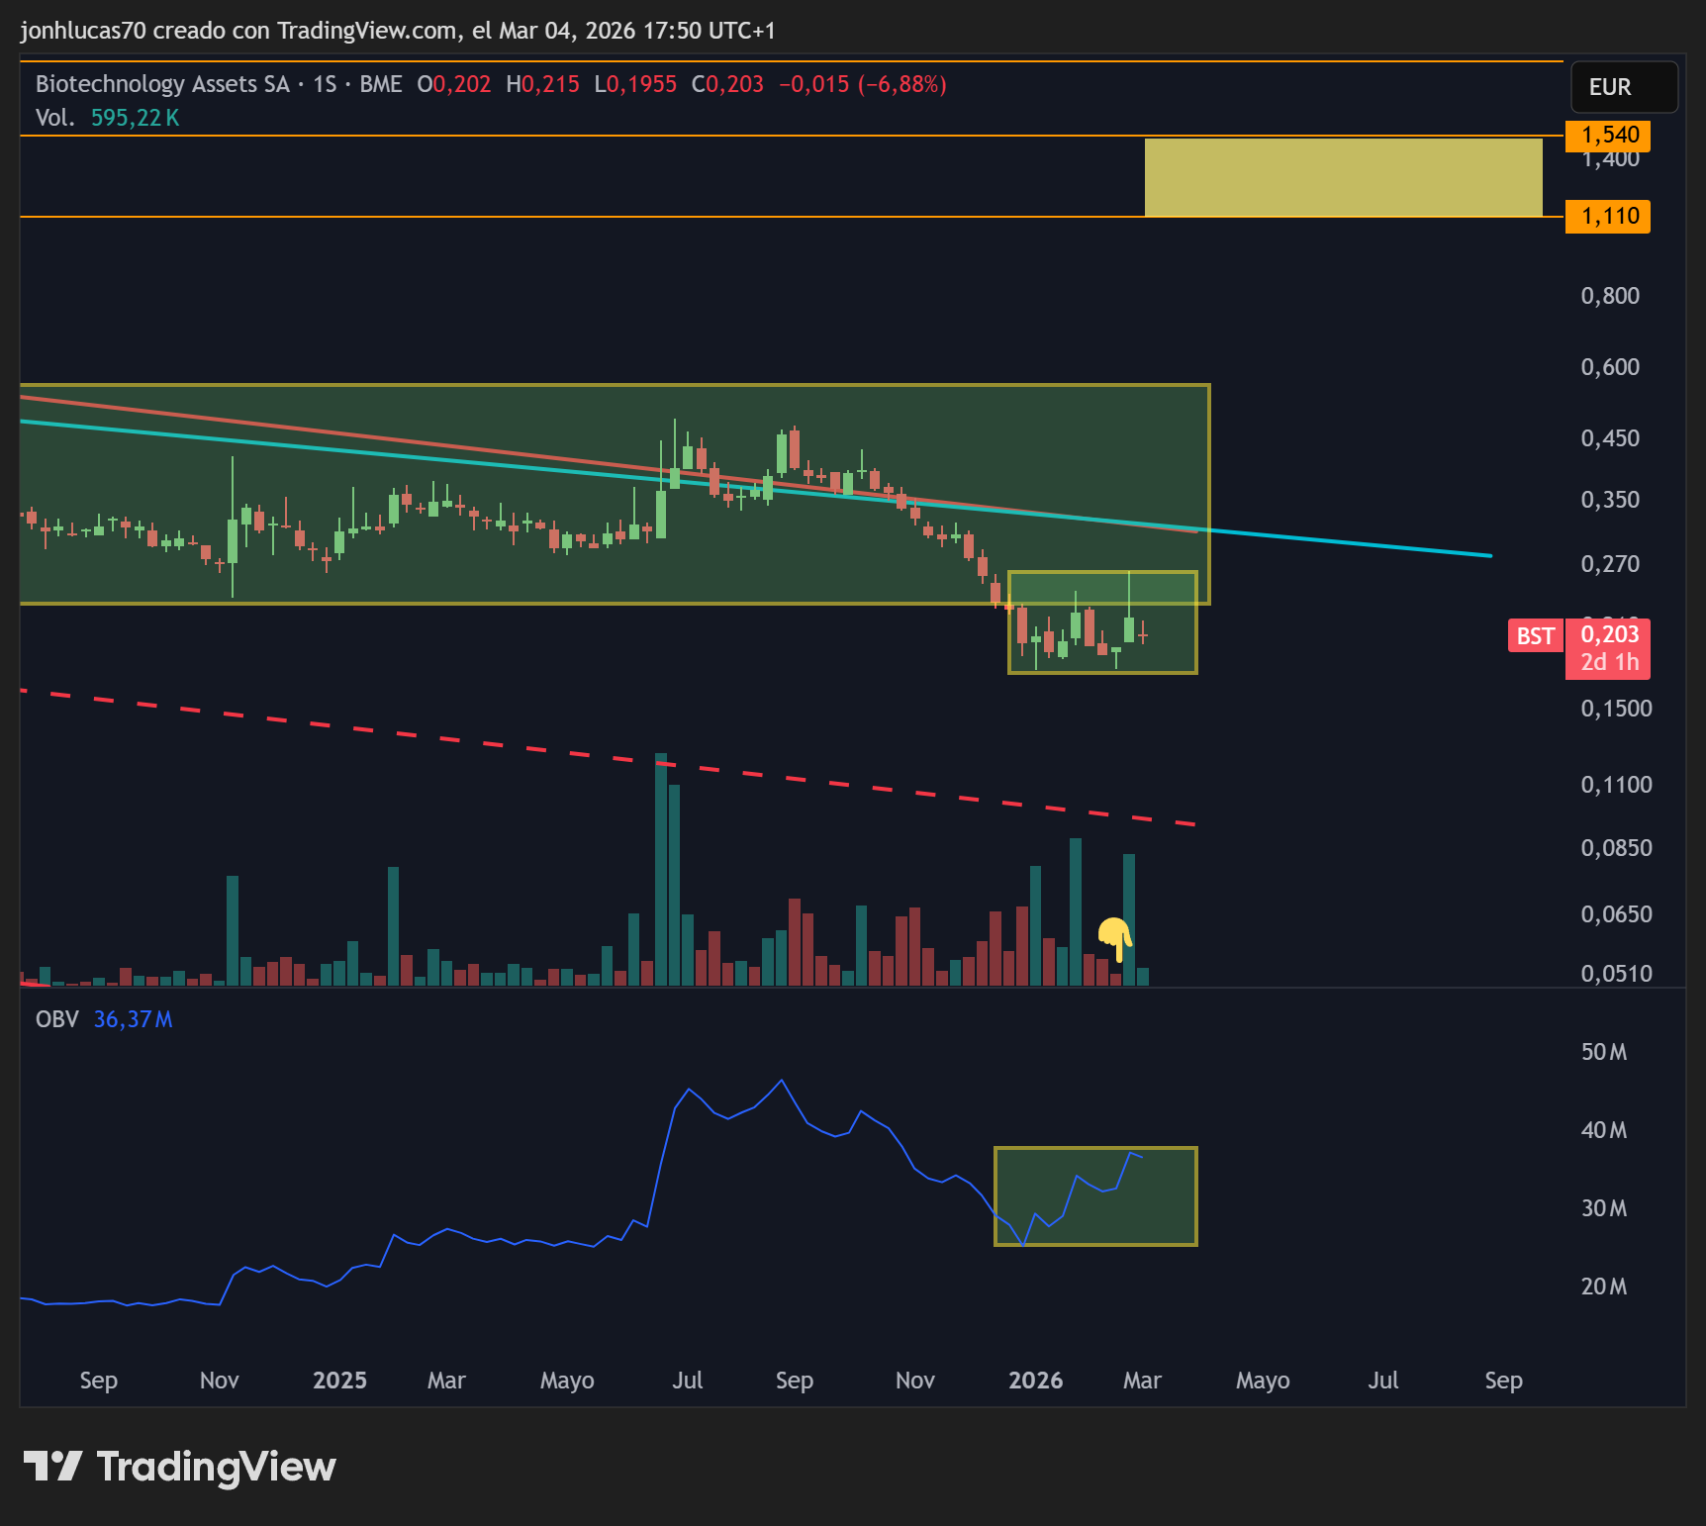This screenshot has height=1526, width=1706.
Task: Click the Vol. indicator label
Action: pyautogui.click(x=54, y=118)
